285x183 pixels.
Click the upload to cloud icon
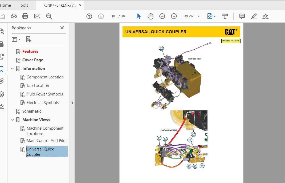14,16
